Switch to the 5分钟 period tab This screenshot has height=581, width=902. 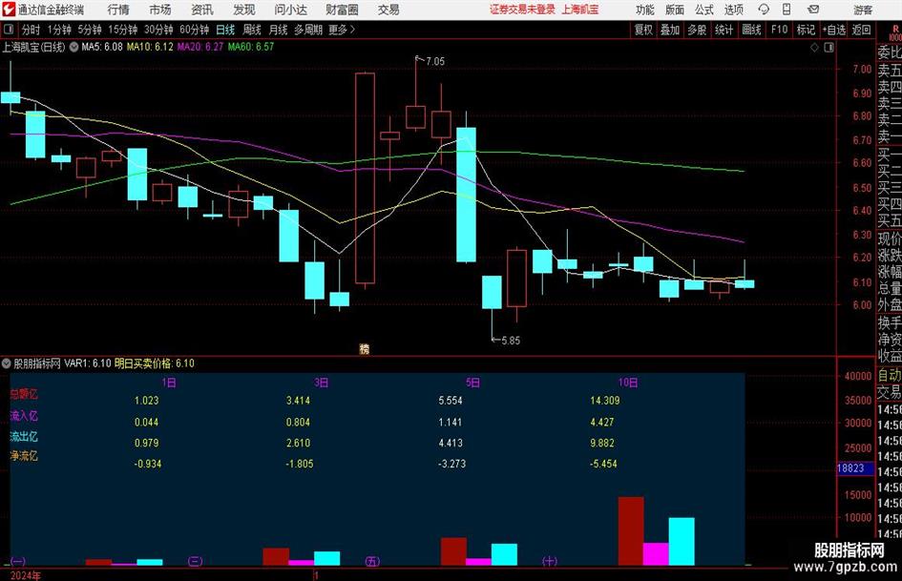point(90,30)
